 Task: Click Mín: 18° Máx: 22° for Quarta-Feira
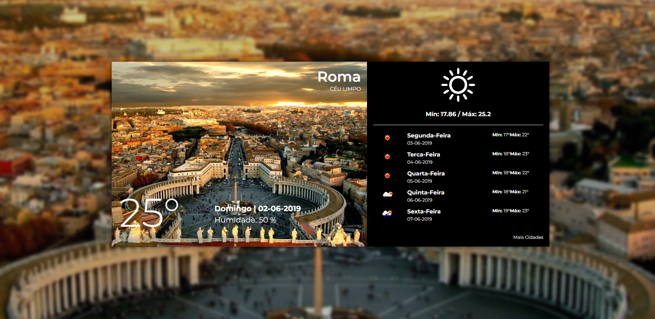pyautogui.click(x=511, y=173)
